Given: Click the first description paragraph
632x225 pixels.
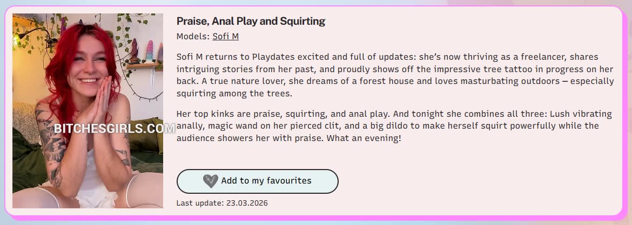Looking at the screenshot, I should click(394, 75).
